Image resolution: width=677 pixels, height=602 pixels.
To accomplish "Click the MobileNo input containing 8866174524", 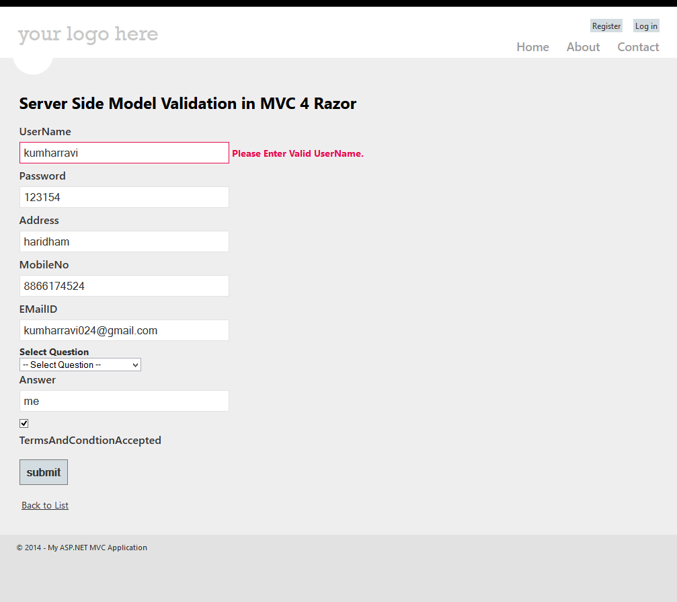I will coord(124,286).
